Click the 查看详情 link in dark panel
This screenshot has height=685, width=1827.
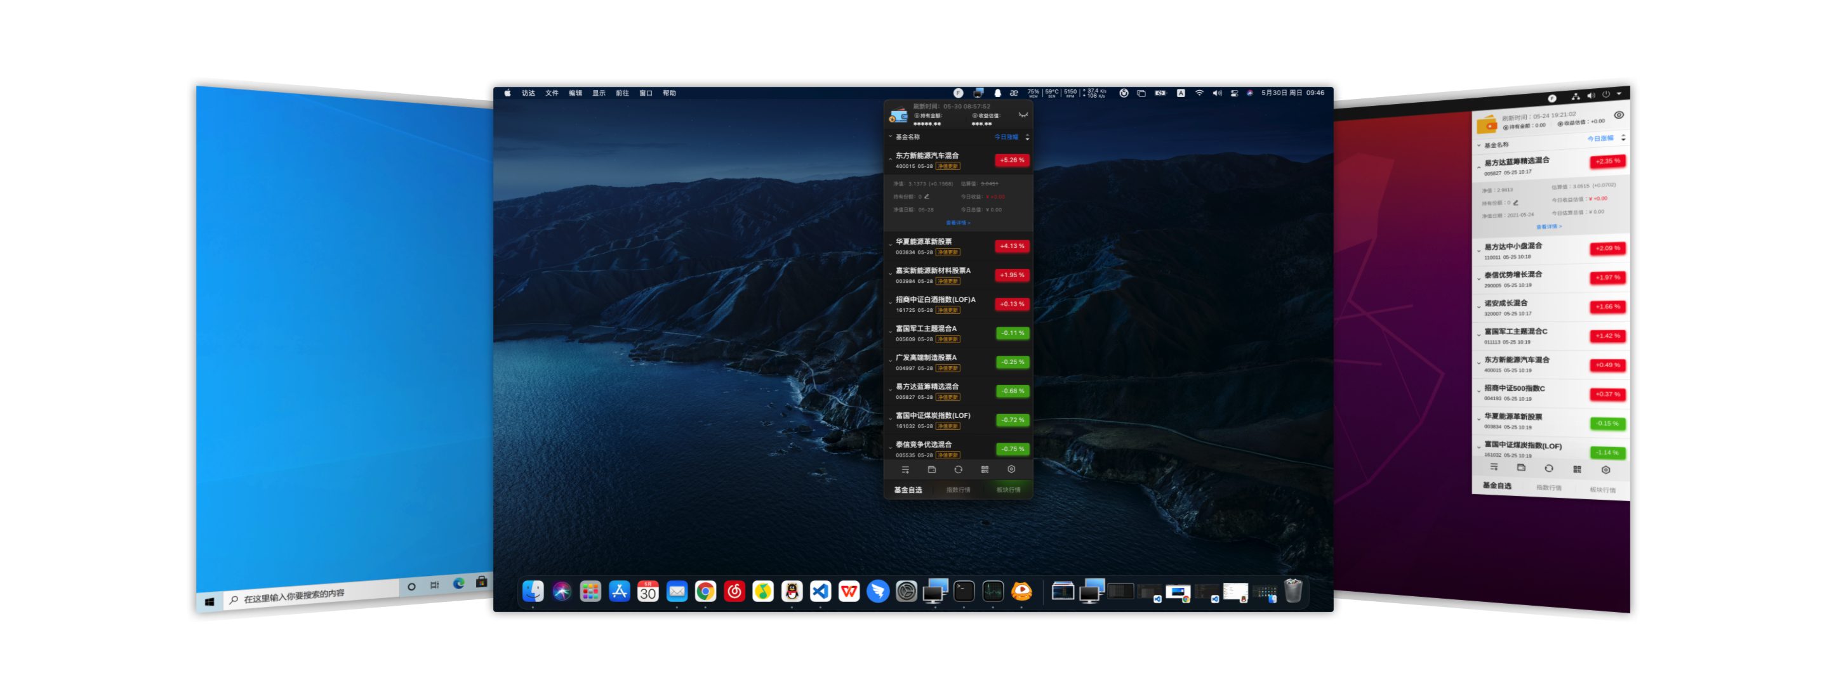pyautogui.click(x=958, y=223)
